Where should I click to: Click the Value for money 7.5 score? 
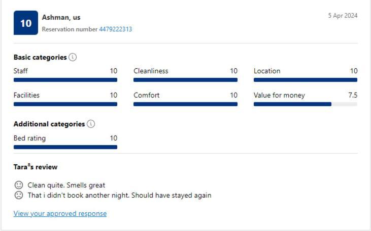click(353, 95)
